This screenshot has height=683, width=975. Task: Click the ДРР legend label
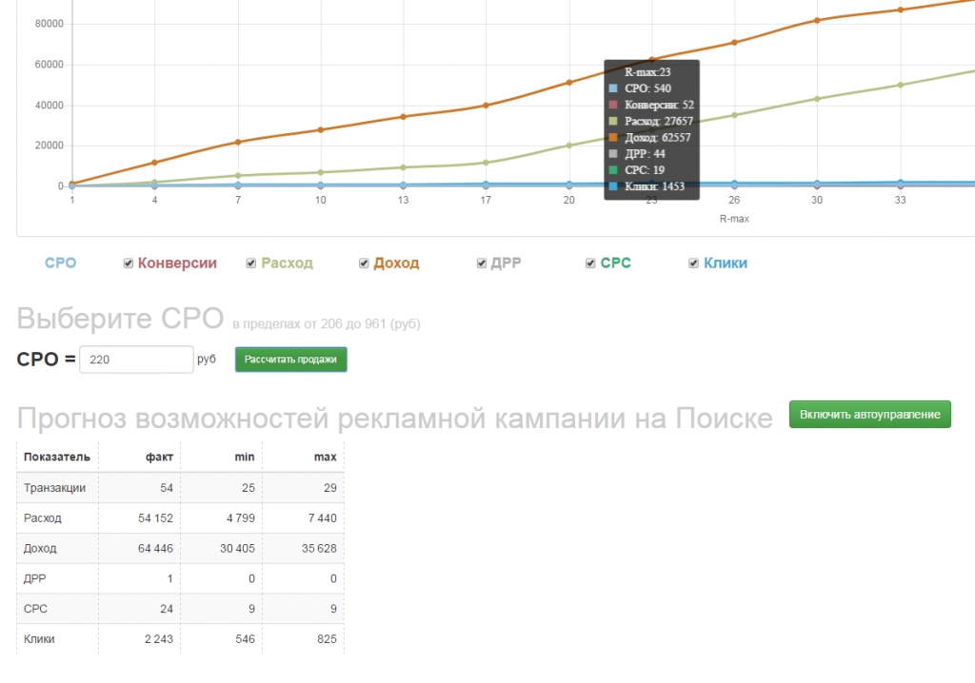[x=507, y=263]
